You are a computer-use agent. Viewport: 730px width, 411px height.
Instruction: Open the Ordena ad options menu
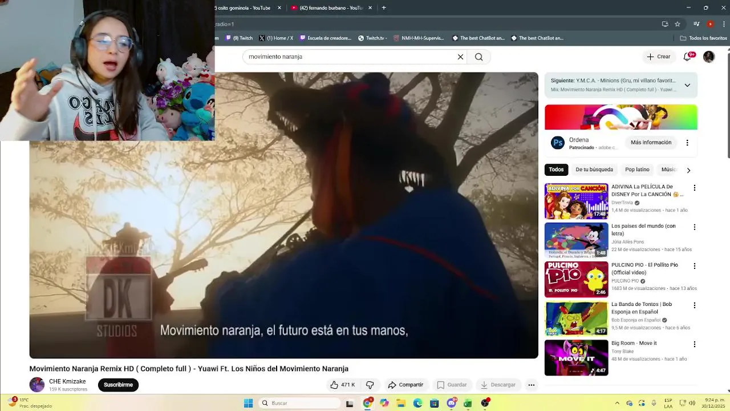pos(687,143)
